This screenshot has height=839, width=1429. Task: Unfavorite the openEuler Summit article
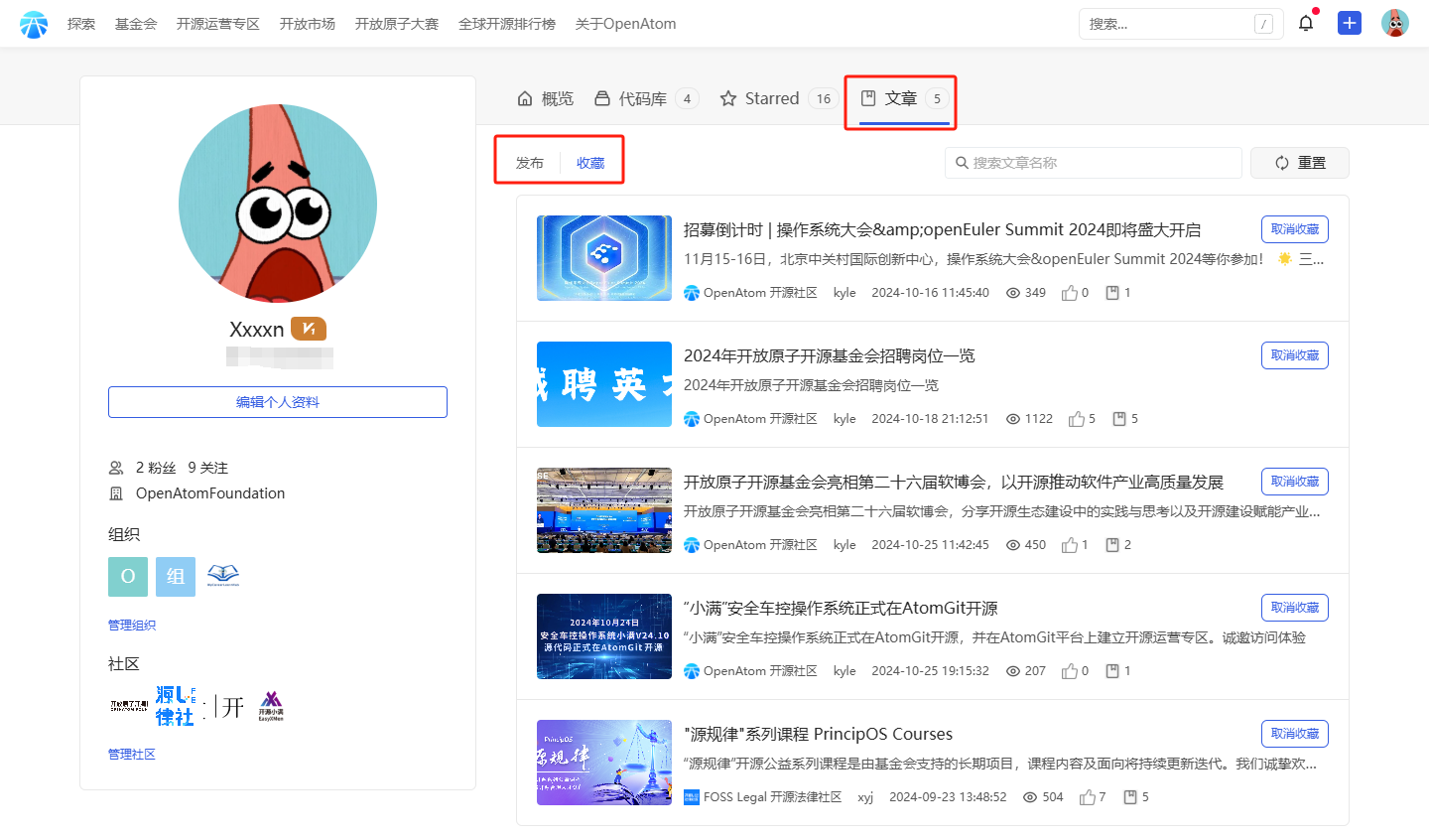(x=1295, y=229)
